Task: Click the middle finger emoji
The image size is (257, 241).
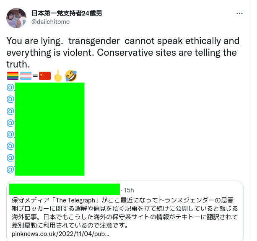Action: (58, 76)
